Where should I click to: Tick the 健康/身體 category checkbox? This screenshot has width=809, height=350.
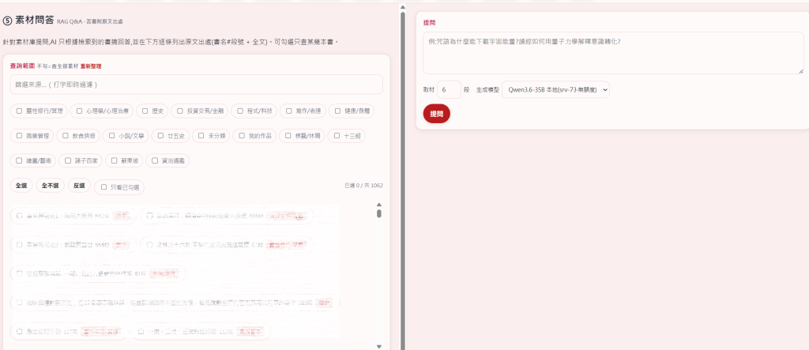click(x=338, y=111)
